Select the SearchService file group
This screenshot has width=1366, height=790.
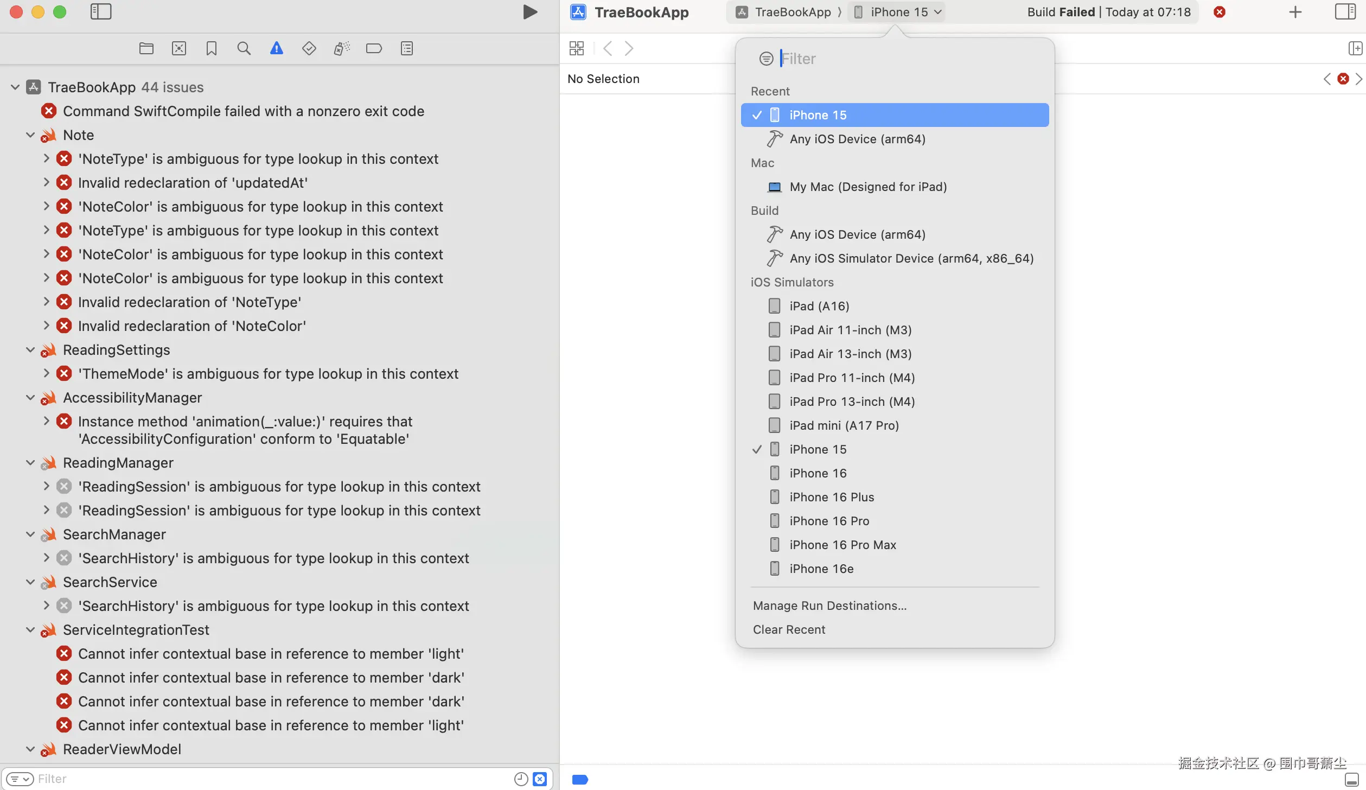tap(110, 582)
